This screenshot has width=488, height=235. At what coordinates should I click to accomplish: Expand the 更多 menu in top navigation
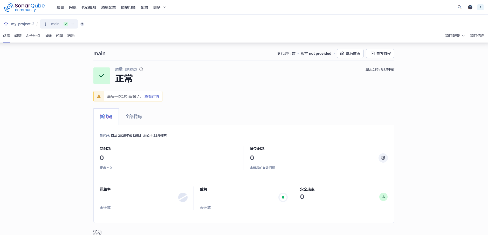(x=159, y=7)
